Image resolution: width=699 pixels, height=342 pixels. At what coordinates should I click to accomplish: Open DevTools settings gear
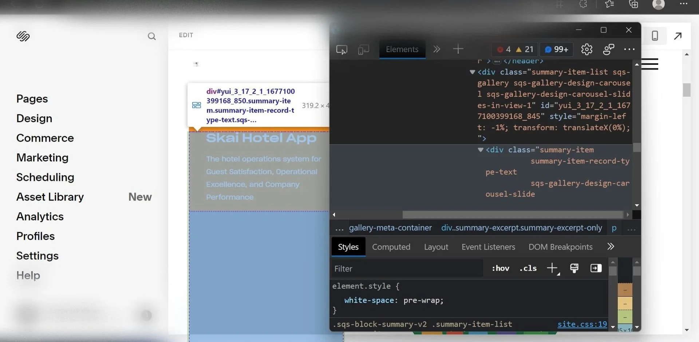click(587, 49)
